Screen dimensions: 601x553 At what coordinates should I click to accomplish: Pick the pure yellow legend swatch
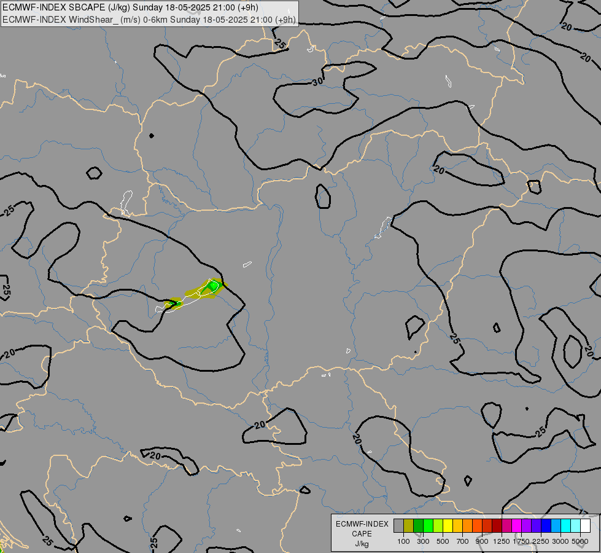[448, 526]
